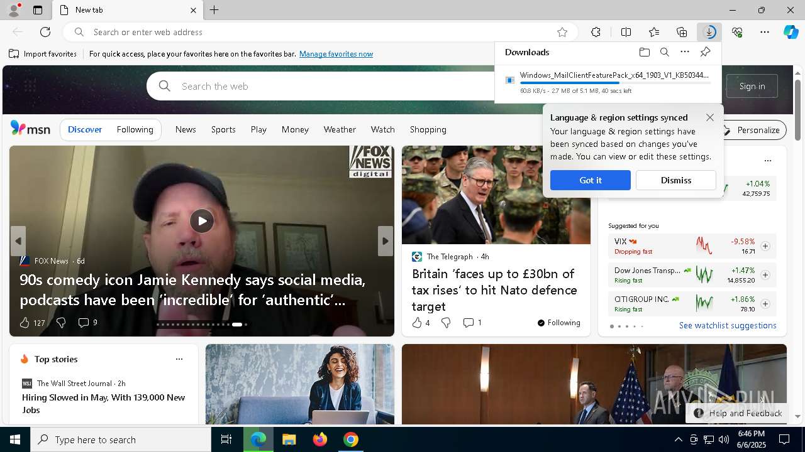Add CITIGROUP INC. to watchlist
Viewport: 805px width, 452px height.
click(x=765, y=304)
